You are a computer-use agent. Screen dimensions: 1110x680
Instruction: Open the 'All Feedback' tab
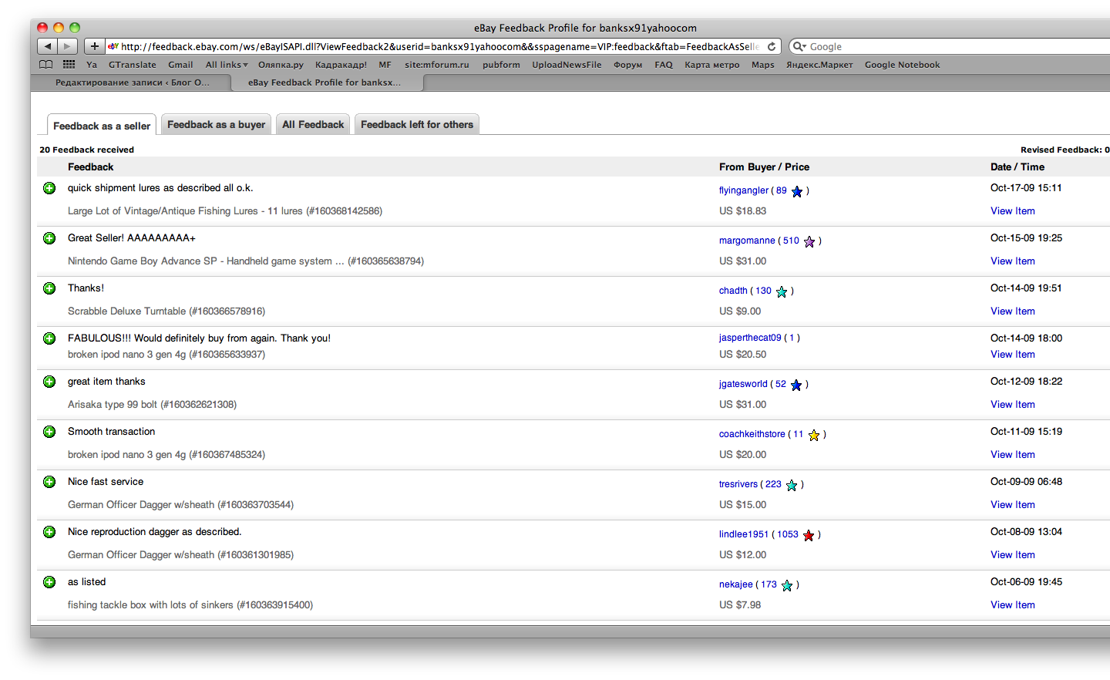[313, 124]
